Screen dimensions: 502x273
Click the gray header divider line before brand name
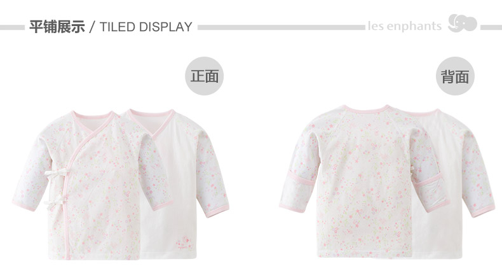tap(281, 27)
